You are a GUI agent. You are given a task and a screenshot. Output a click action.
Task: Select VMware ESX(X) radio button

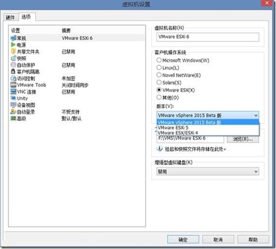click(x=159, y=90)
